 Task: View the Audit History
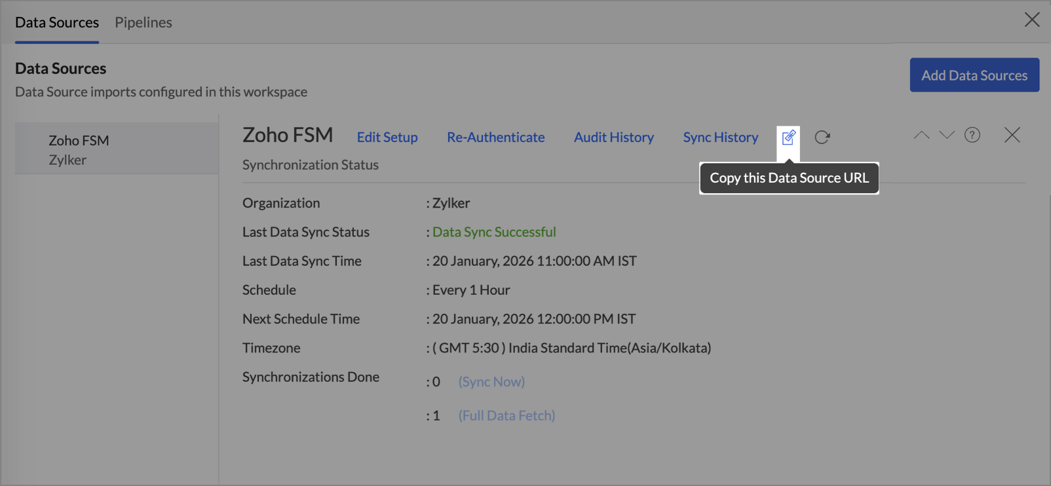613,138
